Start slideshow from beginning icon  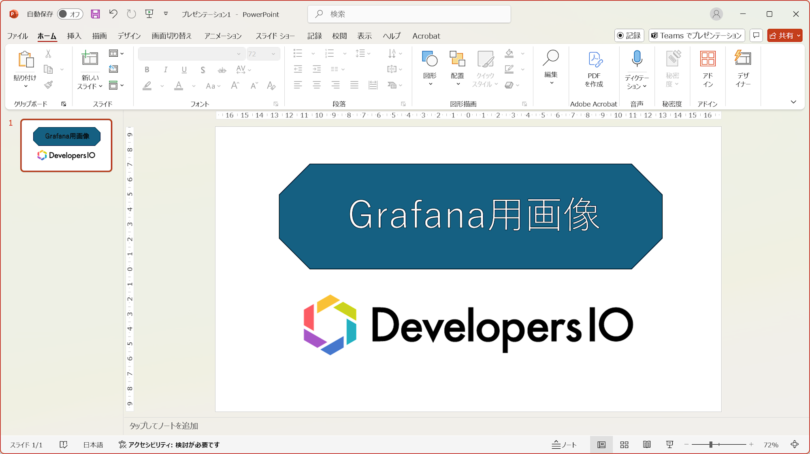click(x=149, y=14)
